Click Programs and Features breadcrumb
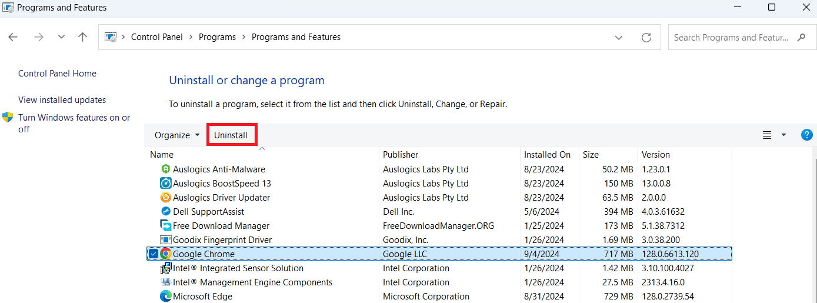The height and width of the screenshot is (303, 817). coord(296,37)
